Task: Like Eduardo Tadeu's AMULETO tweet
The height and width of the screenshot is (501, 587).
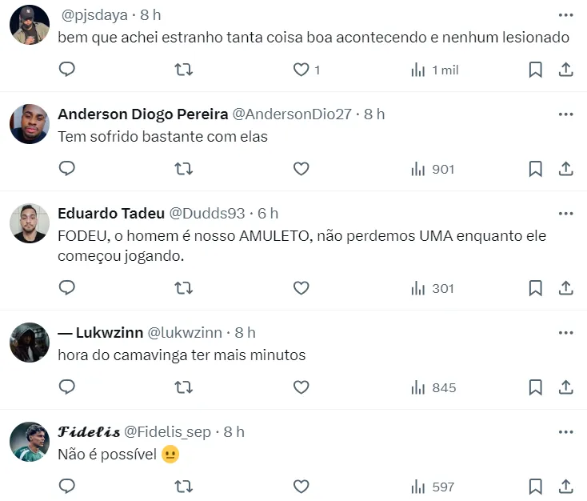Action: (301, 288)
